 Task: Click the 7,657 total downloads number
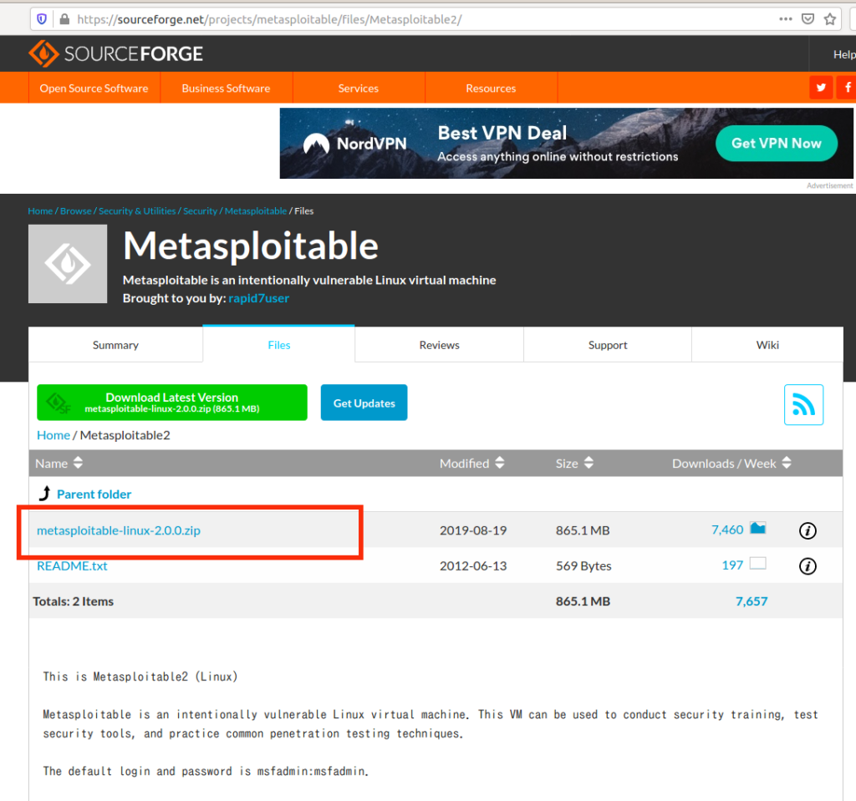[x=752, y=601]
